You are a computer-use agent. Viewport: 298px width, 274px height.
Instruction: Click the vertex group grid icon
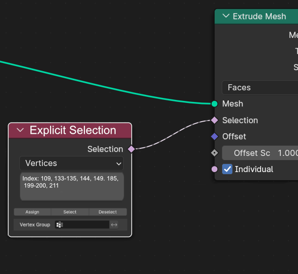pos(60,225)
